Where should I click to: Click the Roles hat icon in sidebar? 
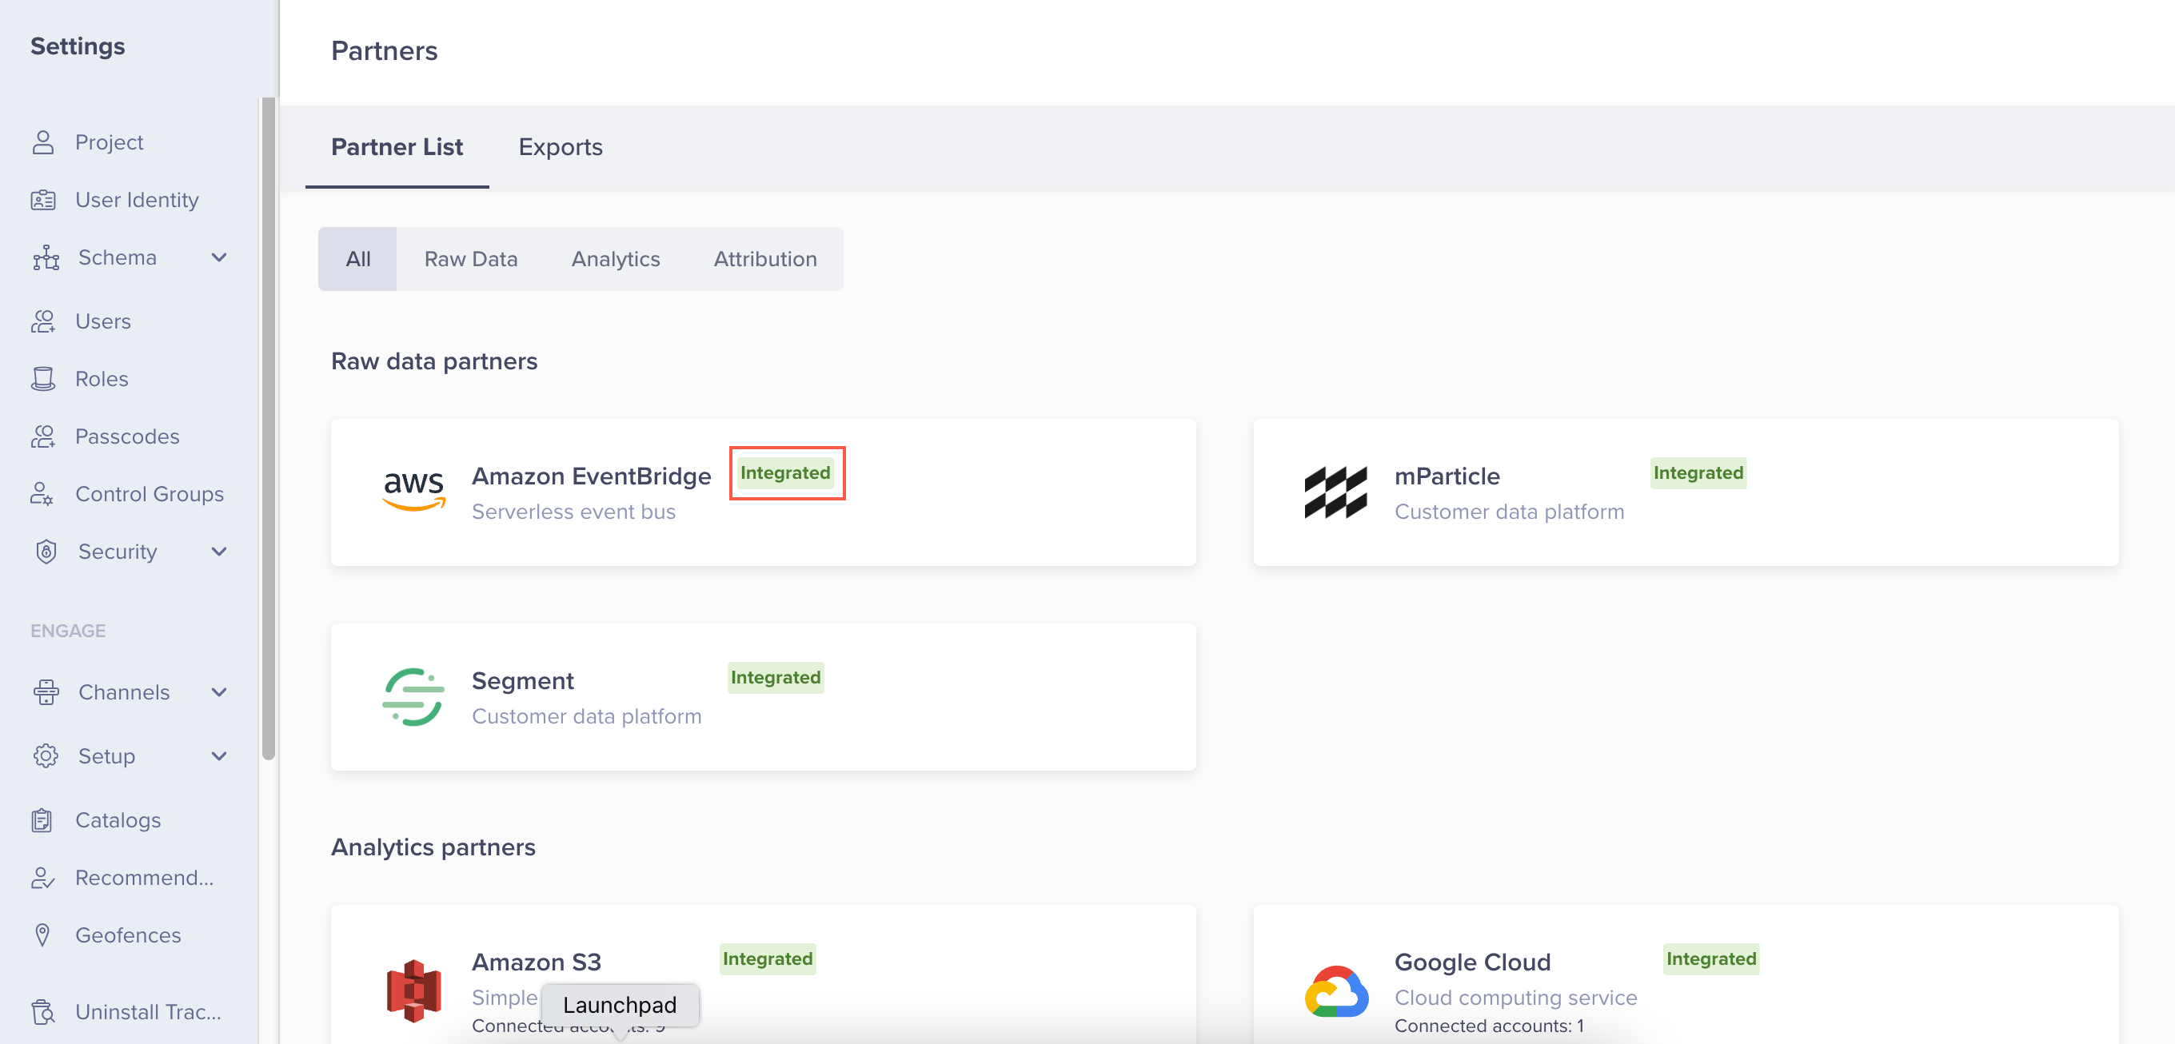43,379
